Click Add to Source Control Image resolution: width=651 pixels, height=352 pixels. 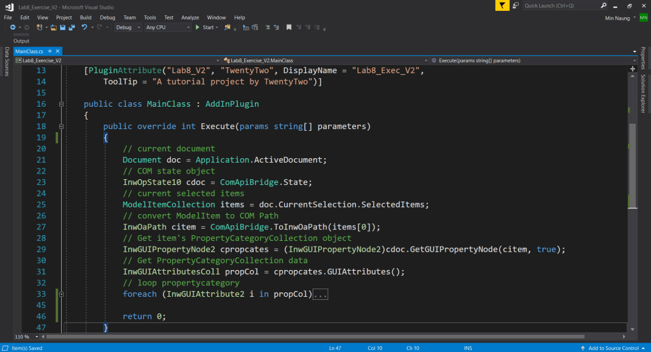tap(613, 348)
